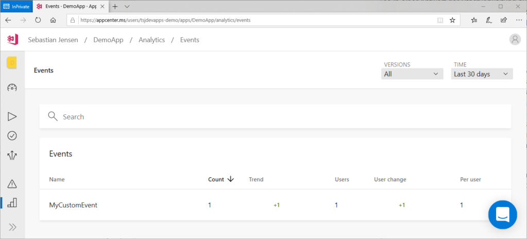Click the yellow DemoApp app icon

pos(12,63)
